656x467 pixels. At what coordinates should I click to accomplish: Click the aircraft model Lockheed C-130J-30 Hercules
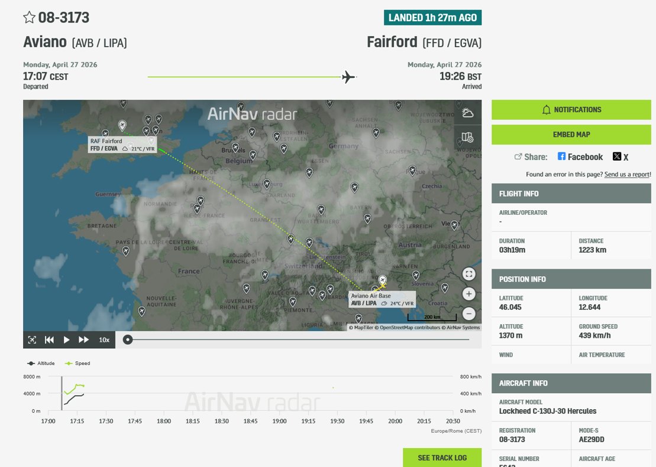(x=548, y=411)
